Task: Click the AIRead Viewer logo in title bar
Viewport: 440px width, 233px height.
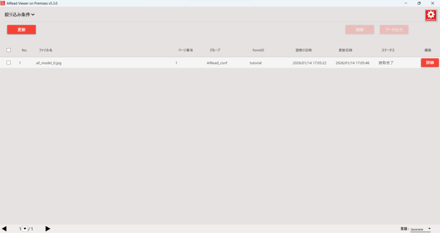Action: [x=3, y=3]
